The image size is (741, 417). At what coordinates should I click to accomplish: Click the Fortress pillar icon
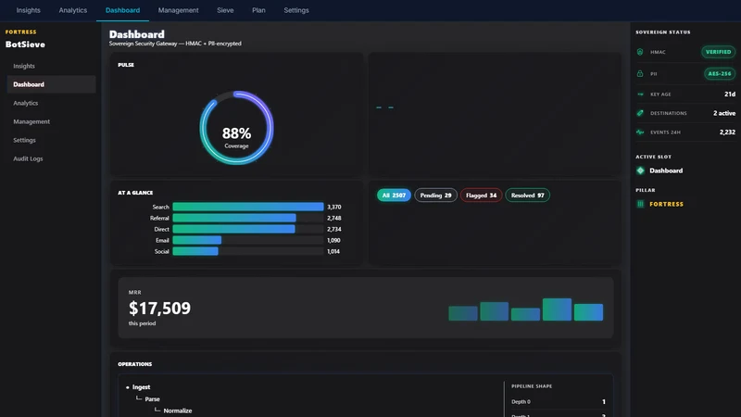[640, 204]
